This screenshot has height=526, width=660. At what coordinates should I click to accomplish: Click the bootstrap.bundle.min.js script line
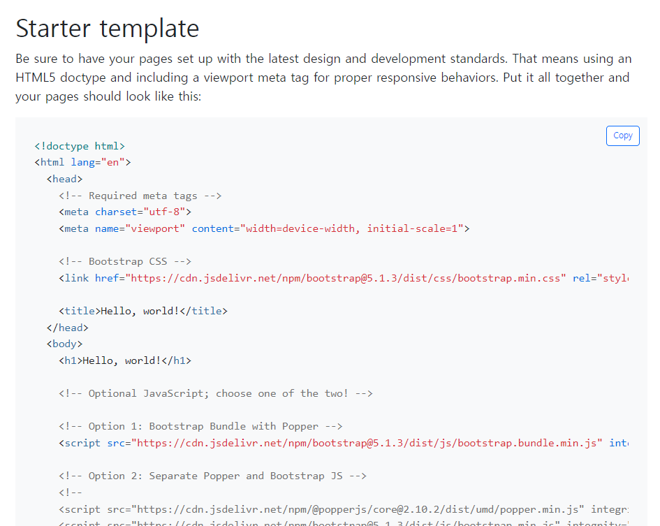(x=344, y=444)
